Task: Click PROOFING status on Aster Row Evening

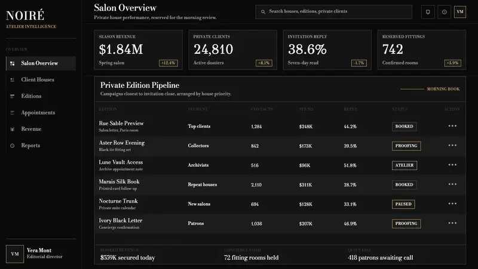Action: (x=406, y=146)
